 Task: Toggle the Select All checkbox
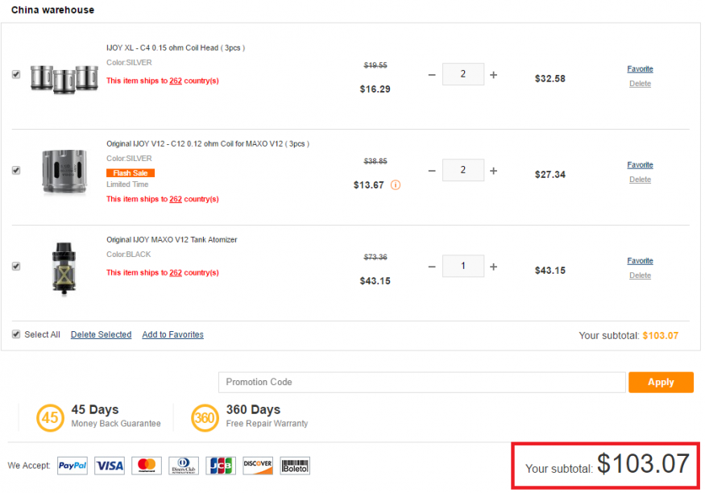click(x=16, y=334)
